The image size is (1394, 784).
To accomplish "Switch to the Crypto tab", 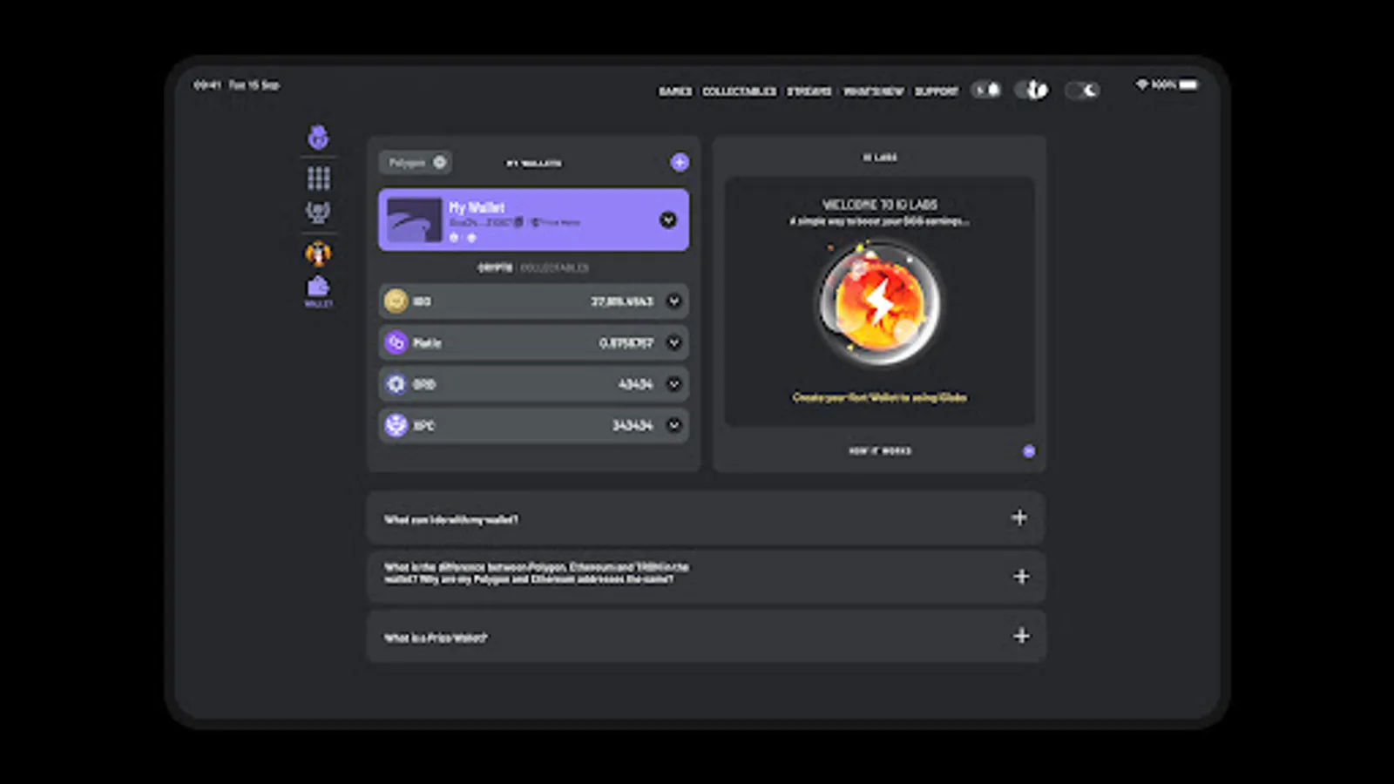I will (495, 267).
